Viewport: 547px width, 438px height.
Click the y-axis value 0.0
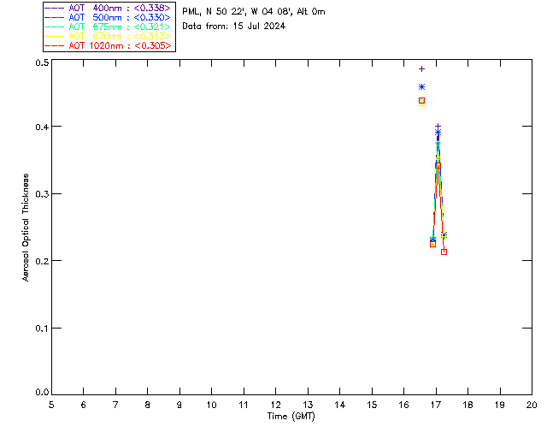click(42, 393)
